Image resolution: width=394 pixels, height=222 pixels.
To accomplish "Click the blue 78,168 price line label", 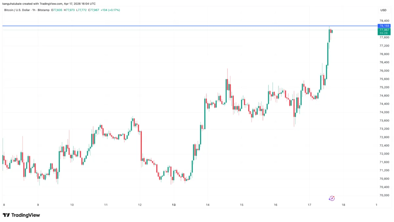I will point(384,26).
